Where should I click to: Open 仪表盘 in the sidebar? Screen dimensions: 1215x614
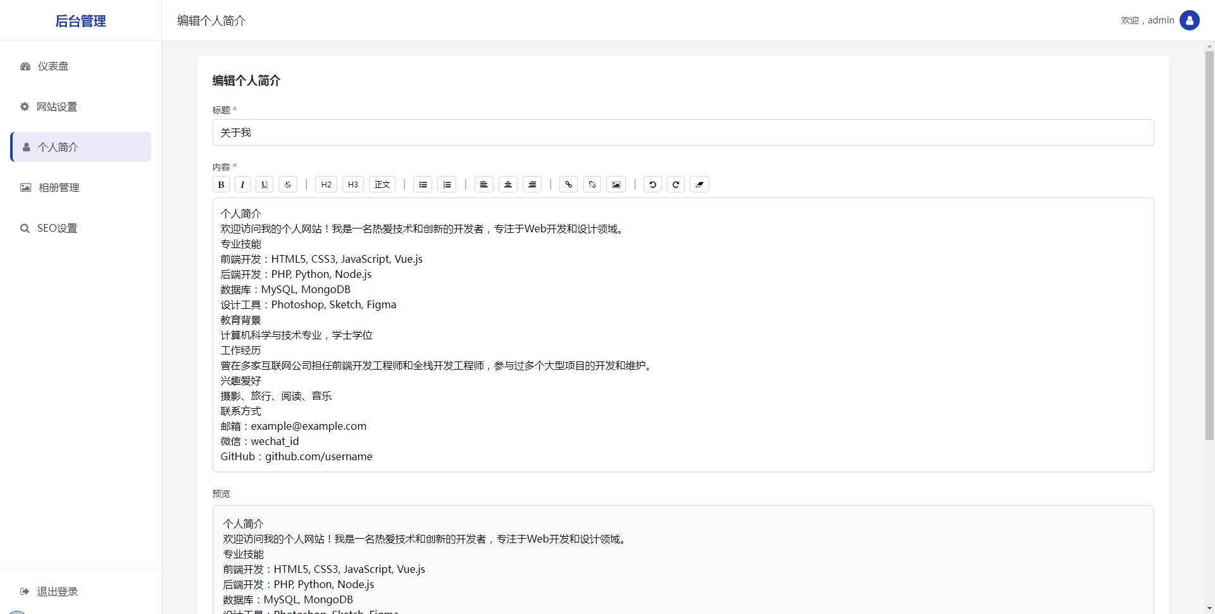point(53,66)
